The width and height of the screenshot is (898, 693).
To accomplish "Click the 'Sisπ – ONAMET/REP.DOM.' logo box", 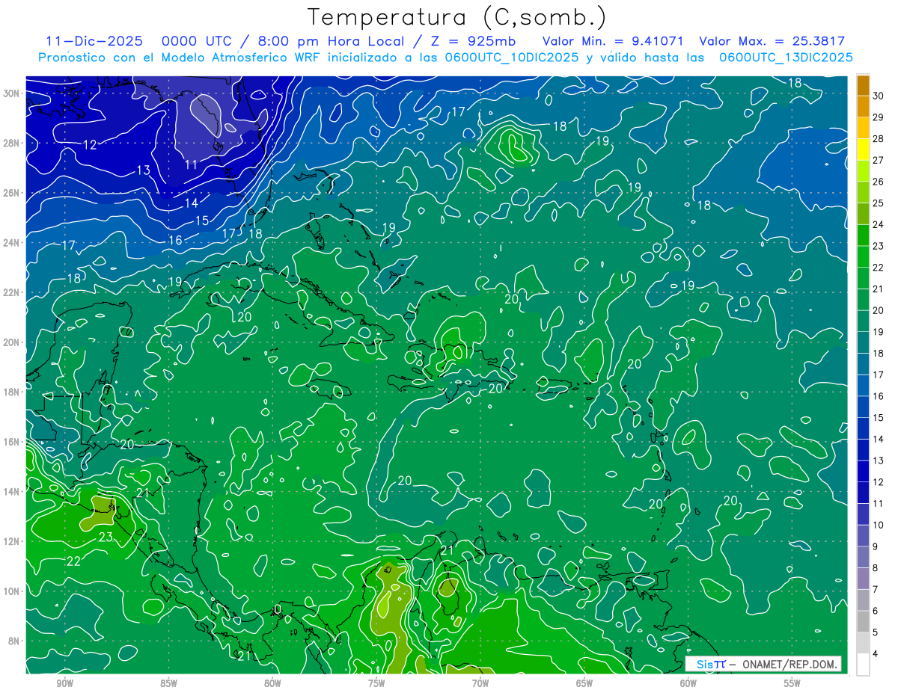I will tap(763, 664).
